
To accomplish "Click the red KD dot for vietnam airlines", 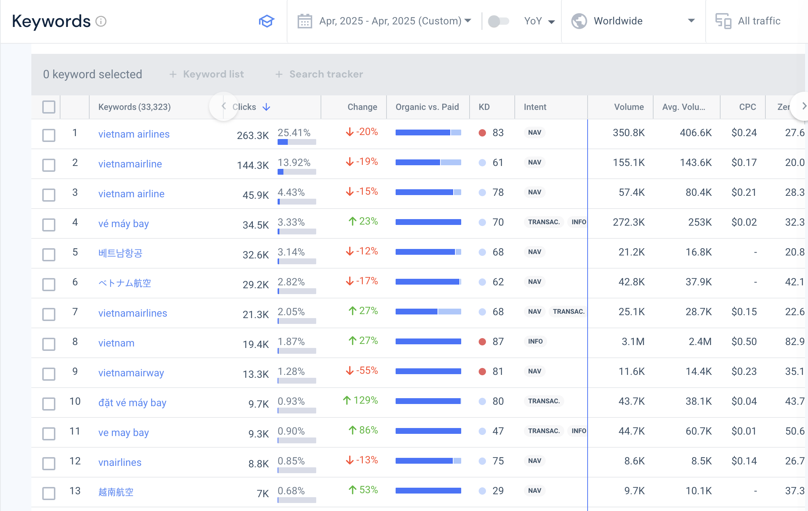I will tap(482, 132).
